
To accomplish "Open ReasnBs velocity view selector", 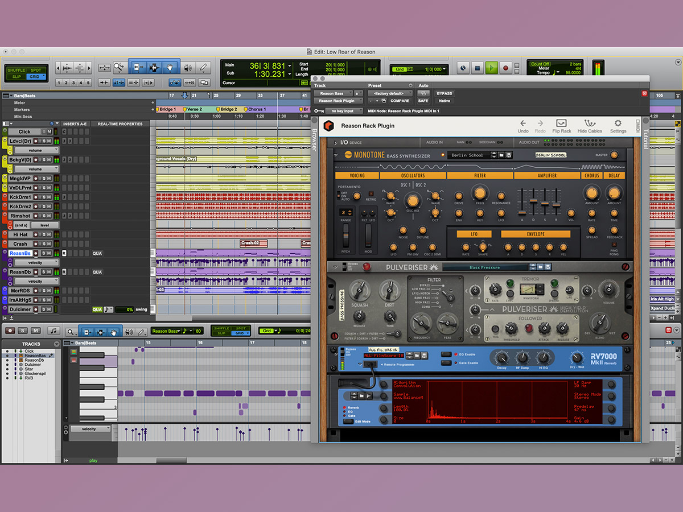I will tap(36, 262).
